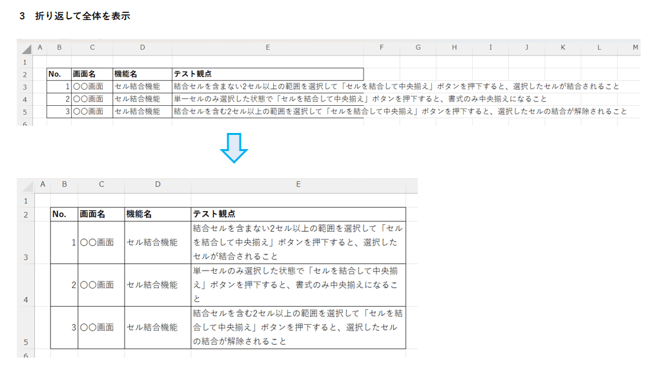This screenshot has height=366, width=660.
Task: Click the No. '3' cell in the upper sheet
Action: (x=59, y=112)
